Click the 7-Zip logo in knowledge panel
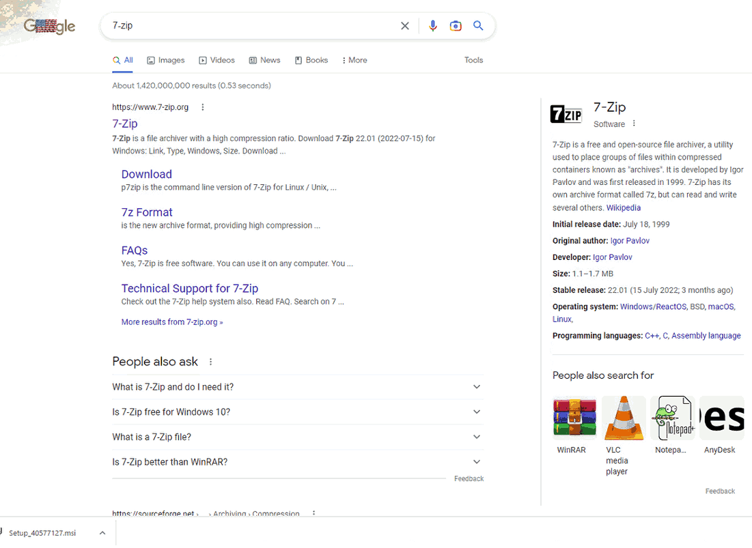This screenshot has width=752, height=548. click(566, 114)
